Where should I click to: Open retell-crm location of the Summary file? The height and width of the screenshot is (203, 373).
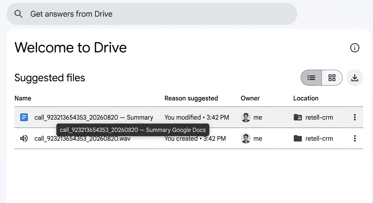coord(319,117)
